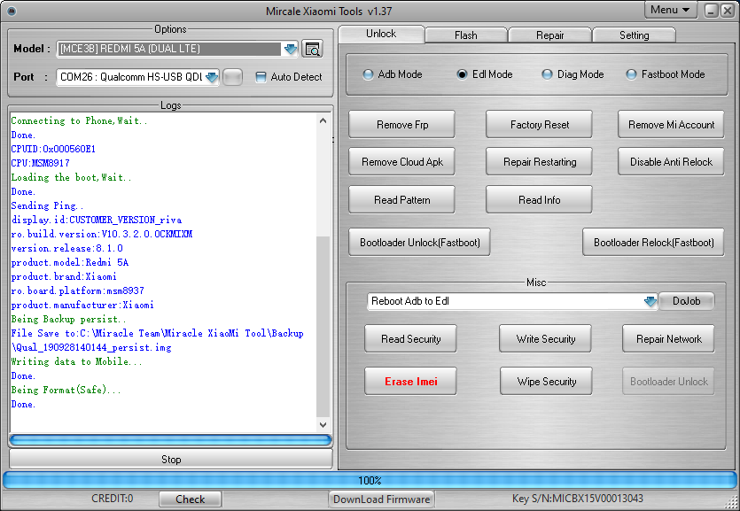Switch to the Repair tab
Screen dimensions: 740x511
[549, 35]
